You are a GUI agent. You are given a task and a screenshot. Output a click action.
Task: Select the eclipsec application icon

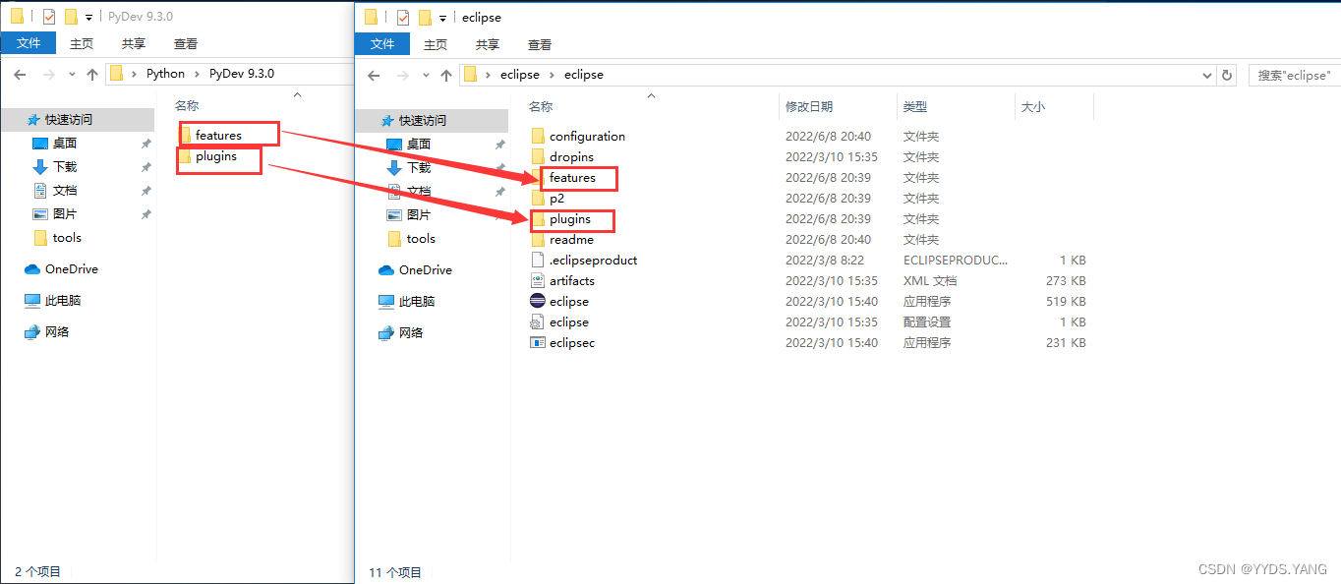537,342
